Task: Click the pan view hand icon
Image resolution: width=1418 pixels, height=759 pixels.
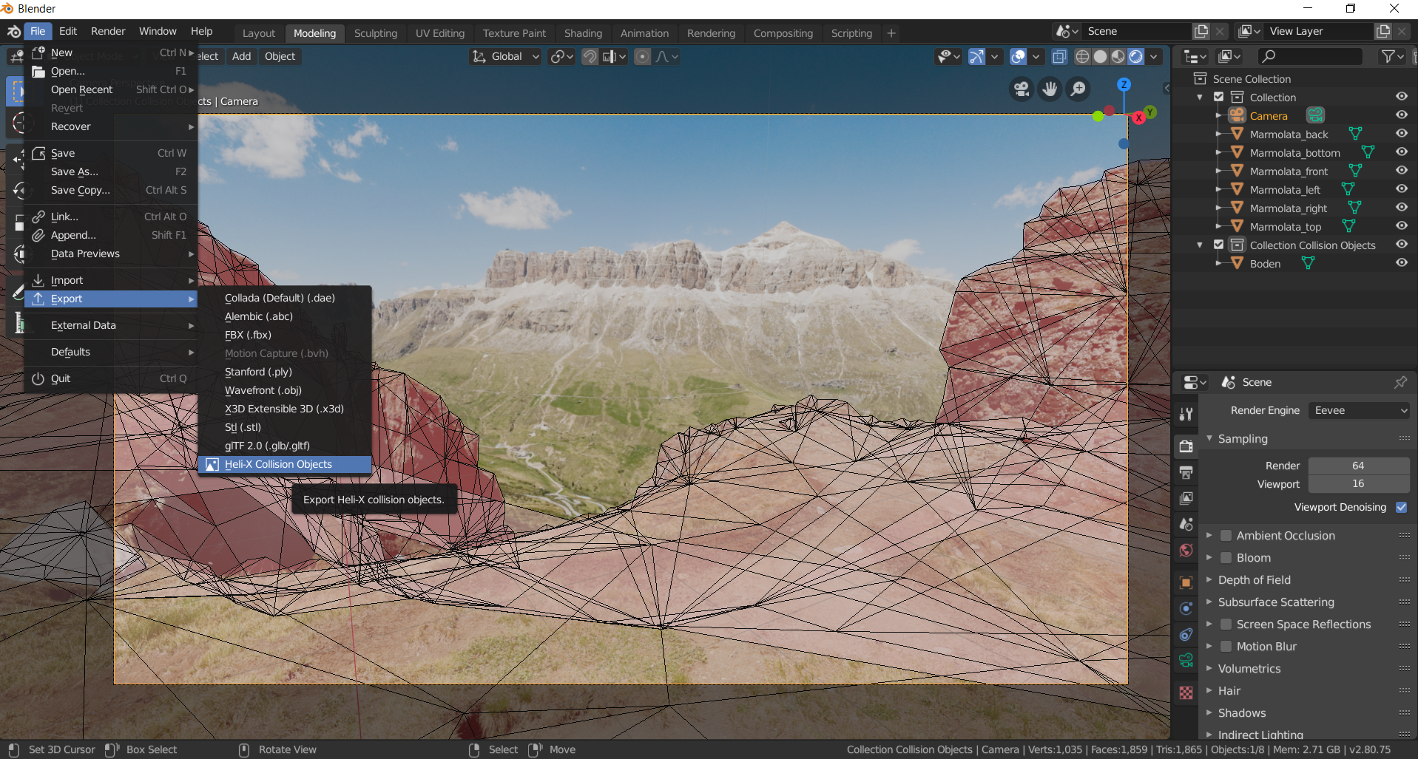Action: click(x=1050, y=89)
